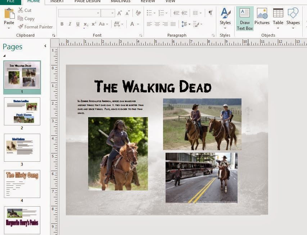Open the font size combo box
The height and width of the screenshot is (235, 307).
[108, 13]
